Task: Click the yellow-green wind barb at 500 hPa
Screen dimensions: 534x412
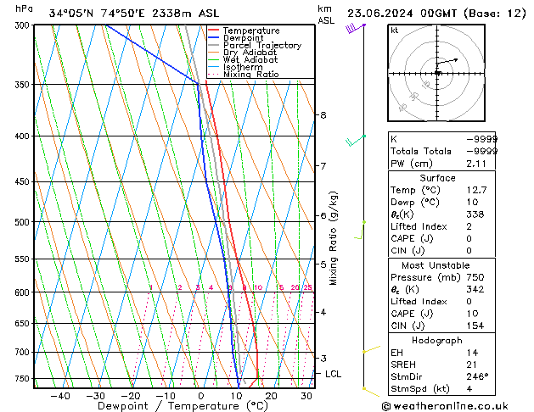Action: click(360, 230)
